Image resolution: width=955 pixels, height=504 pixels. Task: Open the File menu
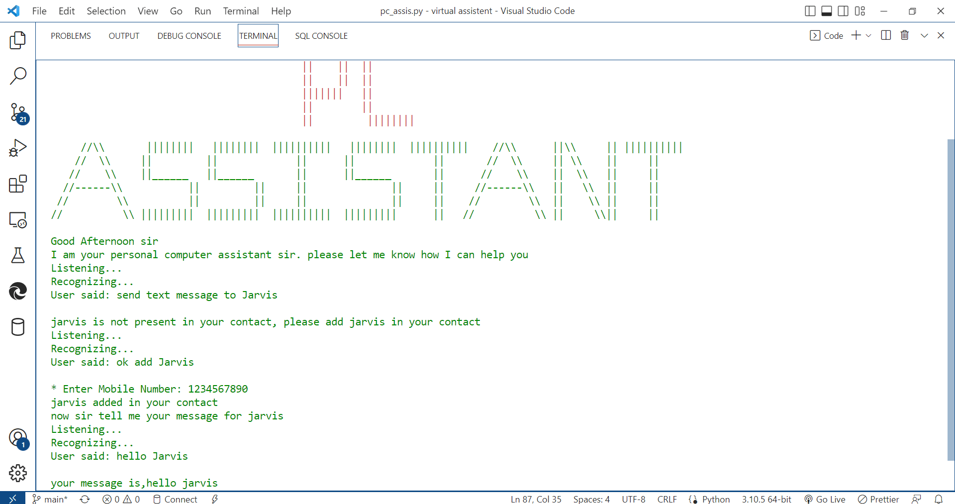pyautogui.click(x=39, y=11)
